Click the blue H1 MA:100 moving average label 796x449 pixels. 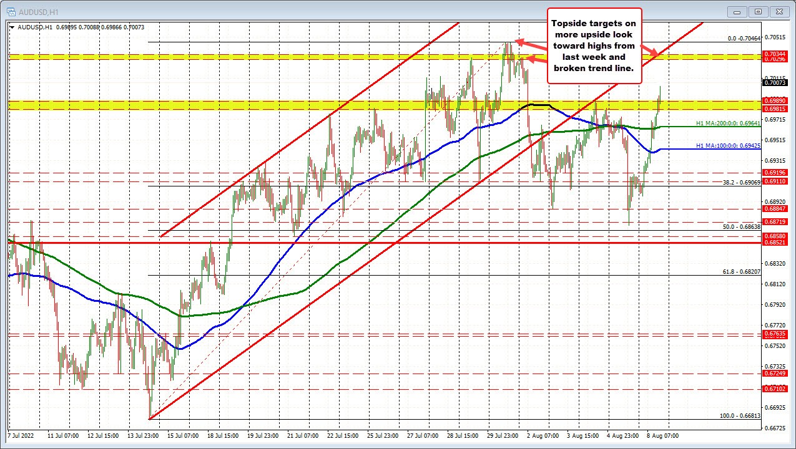tap(728, 145)
